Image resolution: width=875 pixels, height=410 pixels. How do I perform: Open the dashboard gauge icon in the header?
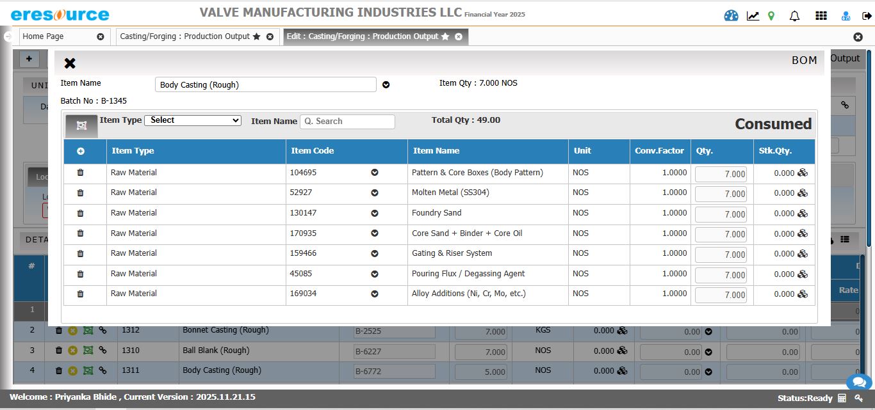(x=731, y=15)
